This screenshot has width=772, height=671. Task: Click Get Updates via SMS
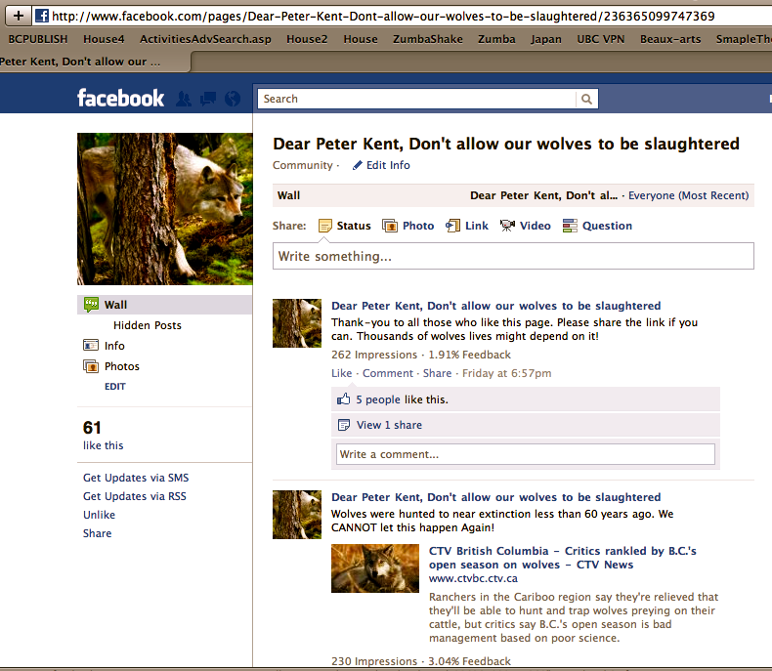pyautogui.click(x=136, y=478)
